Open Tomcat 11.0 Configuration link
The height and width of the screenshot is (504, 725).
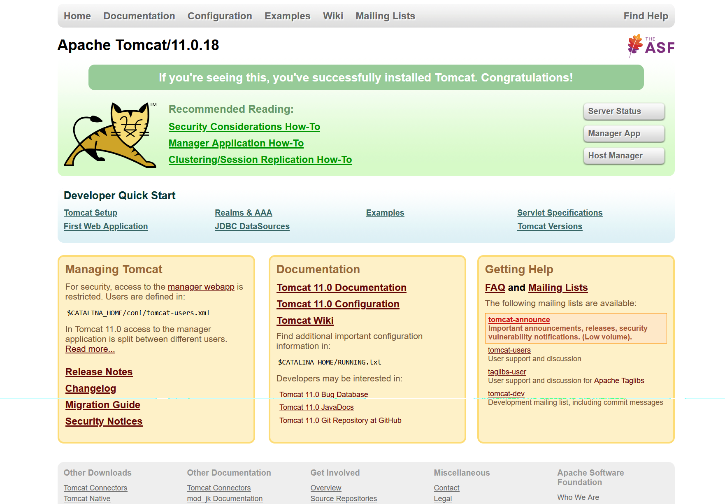(338, 304)
